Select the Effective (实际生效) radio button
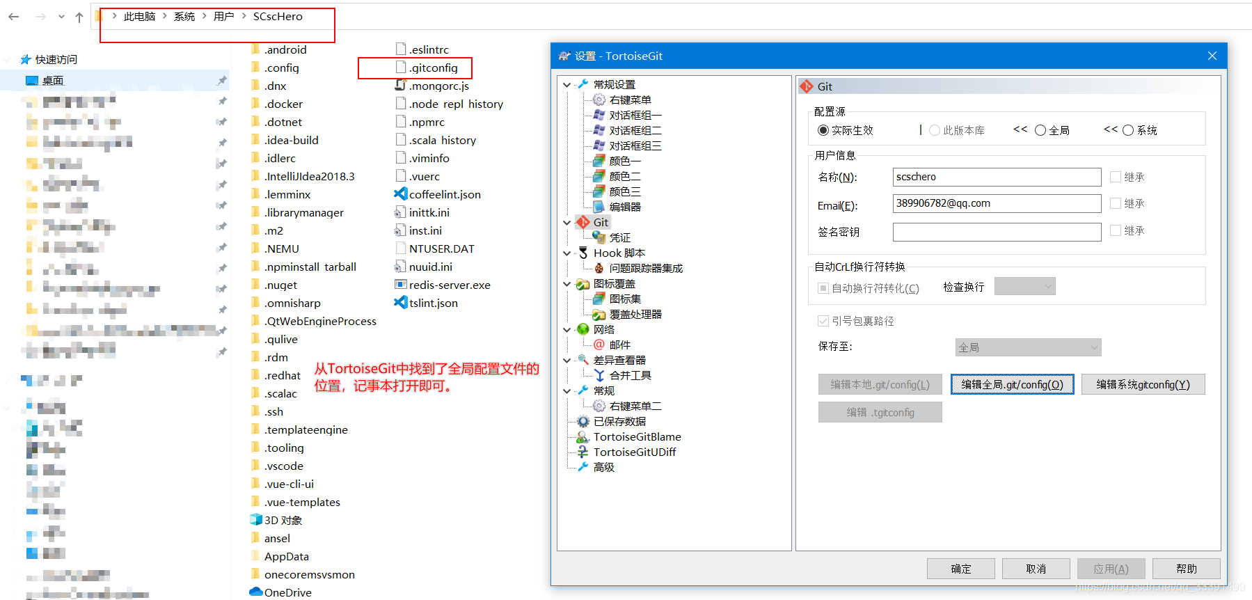The image size is (1252, 600). (823, 130)
